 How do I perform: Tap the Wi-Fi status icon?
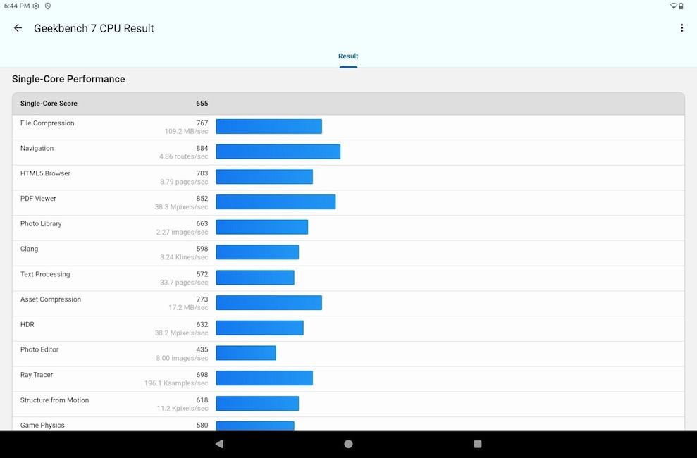[674, 6]
